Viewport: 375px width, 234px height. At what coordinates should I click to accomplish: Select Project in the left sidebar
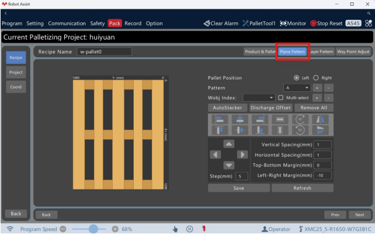click(16, 73)
